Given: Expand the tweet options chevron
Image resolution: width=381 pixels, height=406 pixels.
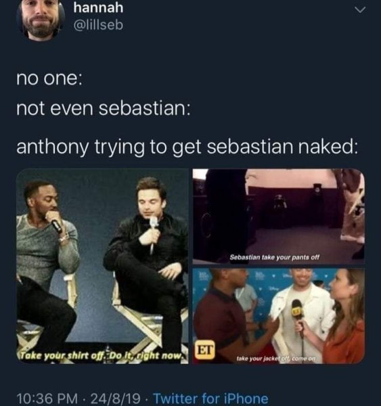Looking at the screenshot, I should [360, 10].
